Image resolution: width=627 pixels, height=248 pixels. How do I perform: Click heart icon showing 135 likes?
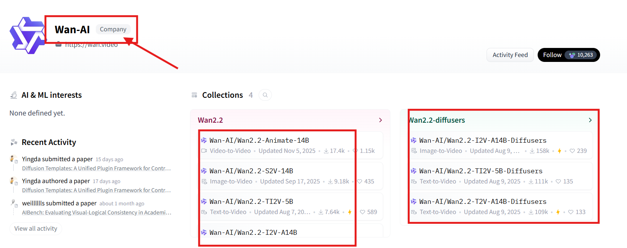(558, 182)
